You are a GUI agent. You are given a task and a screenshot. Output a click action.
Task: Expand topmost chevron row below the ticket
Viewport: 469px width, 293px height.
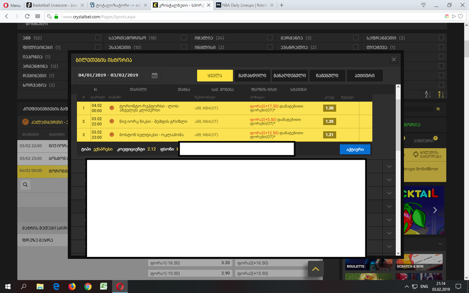389,166
